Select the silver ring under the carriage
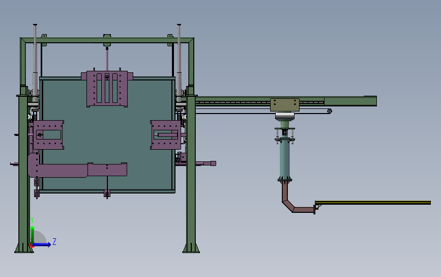Viewport: 441px width, 277px height. click(285, 116)
